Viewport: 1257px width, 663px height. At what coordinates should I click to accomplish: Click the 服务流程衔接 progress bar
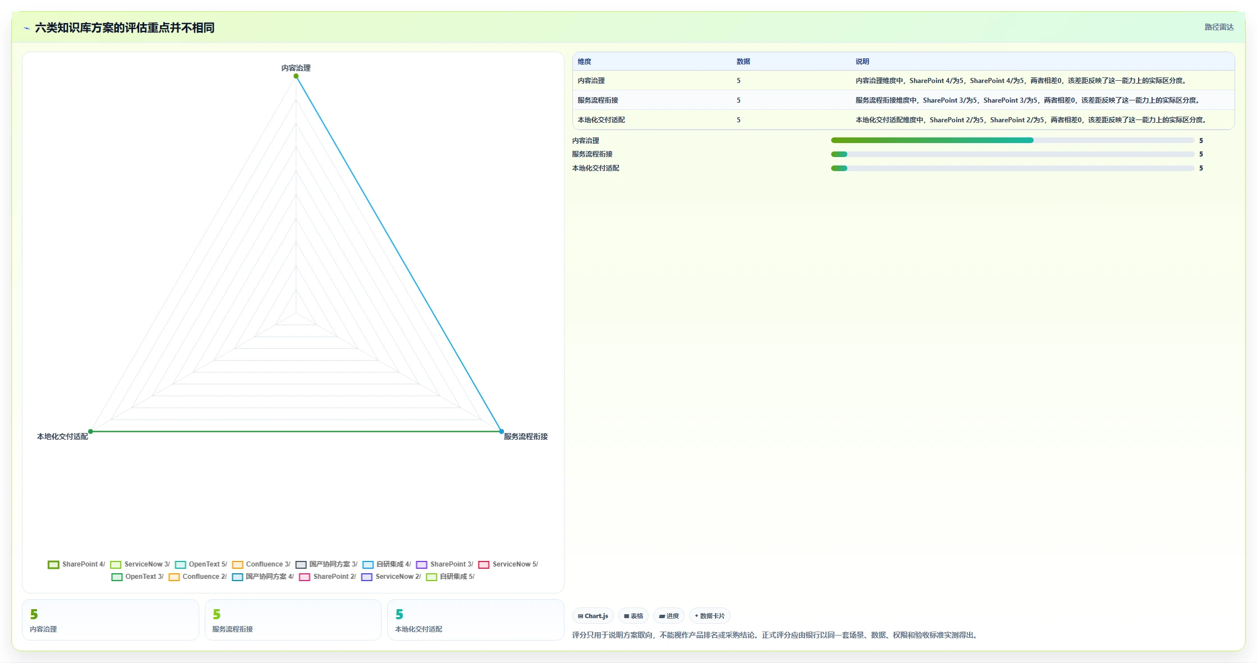(x=1013, y=154)
